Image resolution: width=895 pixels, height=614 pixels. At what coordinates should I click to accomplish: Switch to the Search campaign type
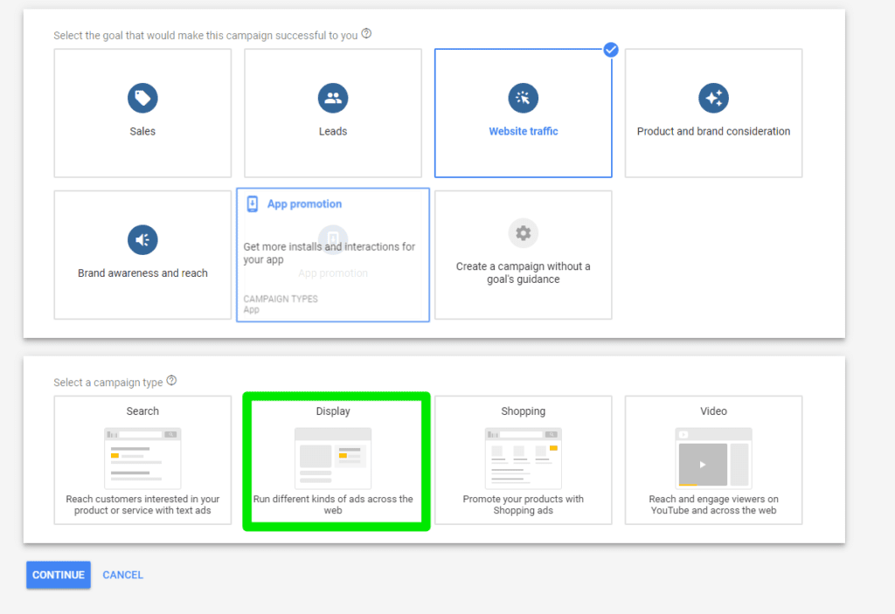142,460
